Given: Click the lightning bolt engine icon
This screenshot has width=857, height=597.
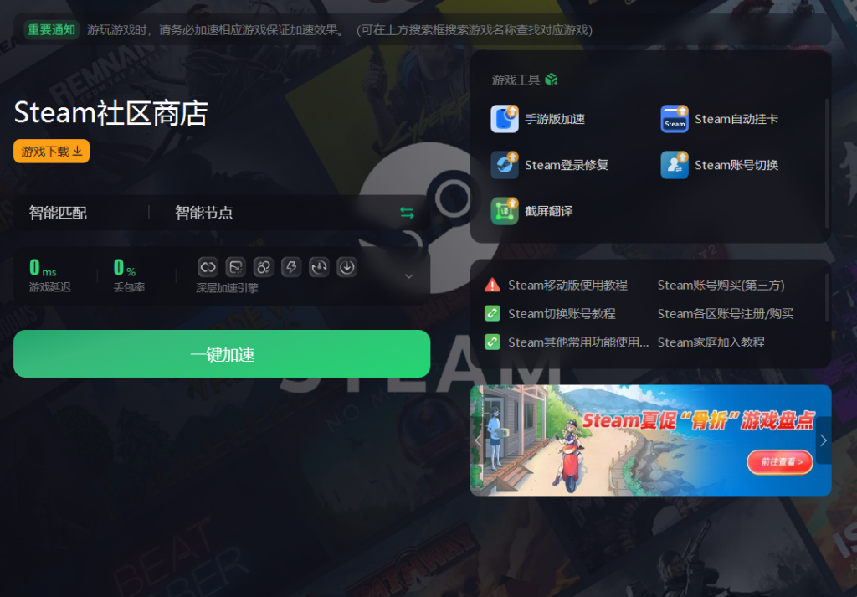Looking at the screenshot, I should tap(291, 267).
